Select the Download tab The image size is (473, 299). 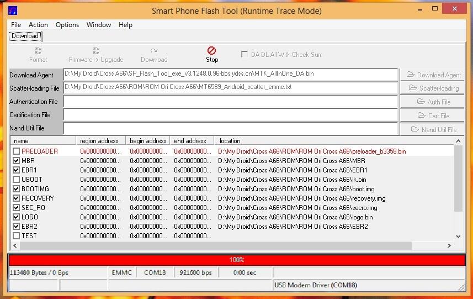(25, 36)
